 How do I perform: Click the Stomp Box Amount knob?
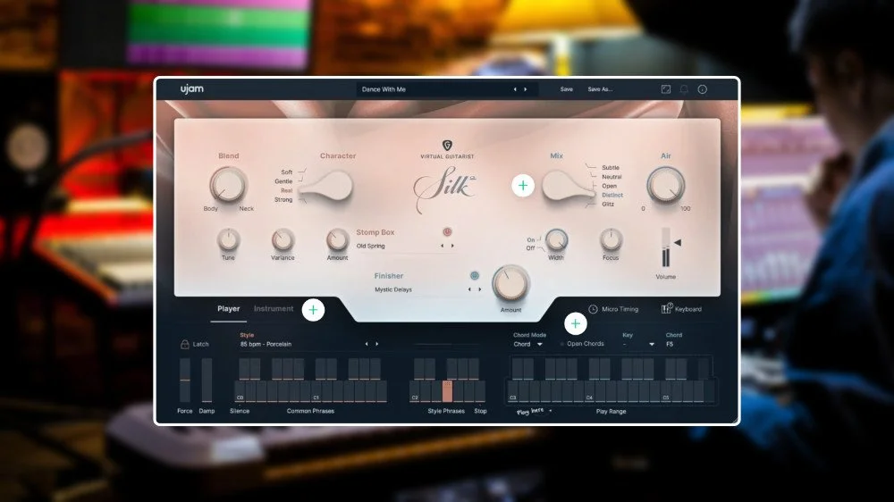[x=337, y=240]
